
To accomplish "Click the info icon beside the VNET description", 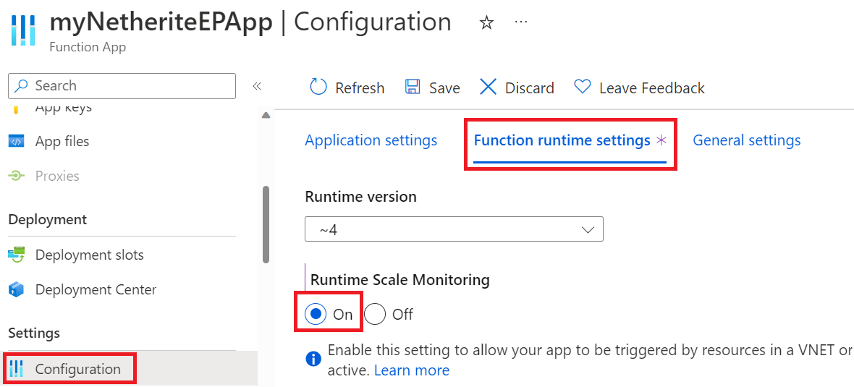I will click(313, 360).
